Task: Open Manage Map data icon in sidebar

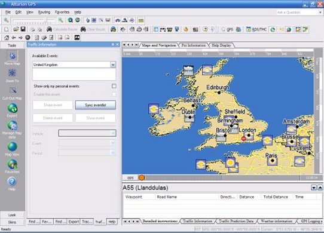Action: click(13, 125)
